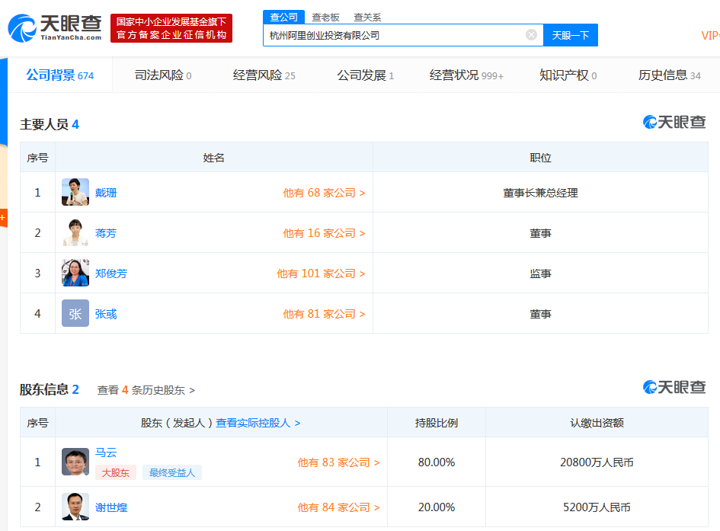Image resolution: width=720 pixels, height=531 pixels.
Task: Clear the search box with X icon
Action: (531, 35)
